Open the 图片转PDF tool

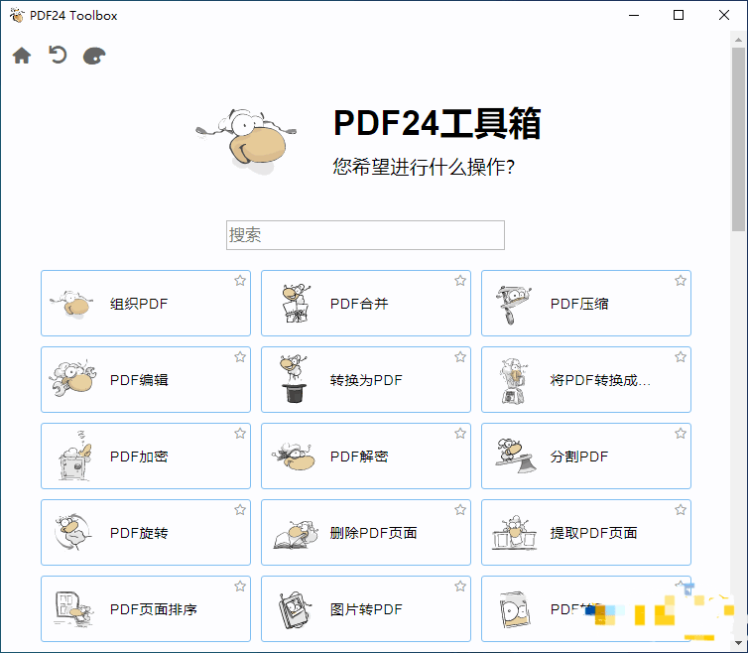coord(365,609)
